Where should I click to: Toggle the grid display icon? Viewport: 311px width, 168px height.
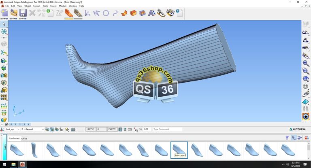click(73, 129)
